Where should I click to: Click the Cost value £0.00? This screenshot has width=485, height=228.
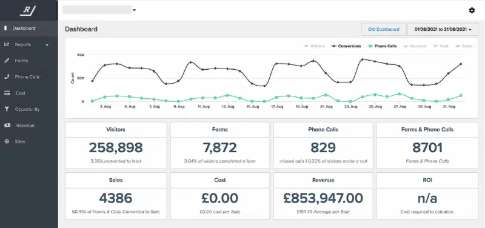coord(220,198)
